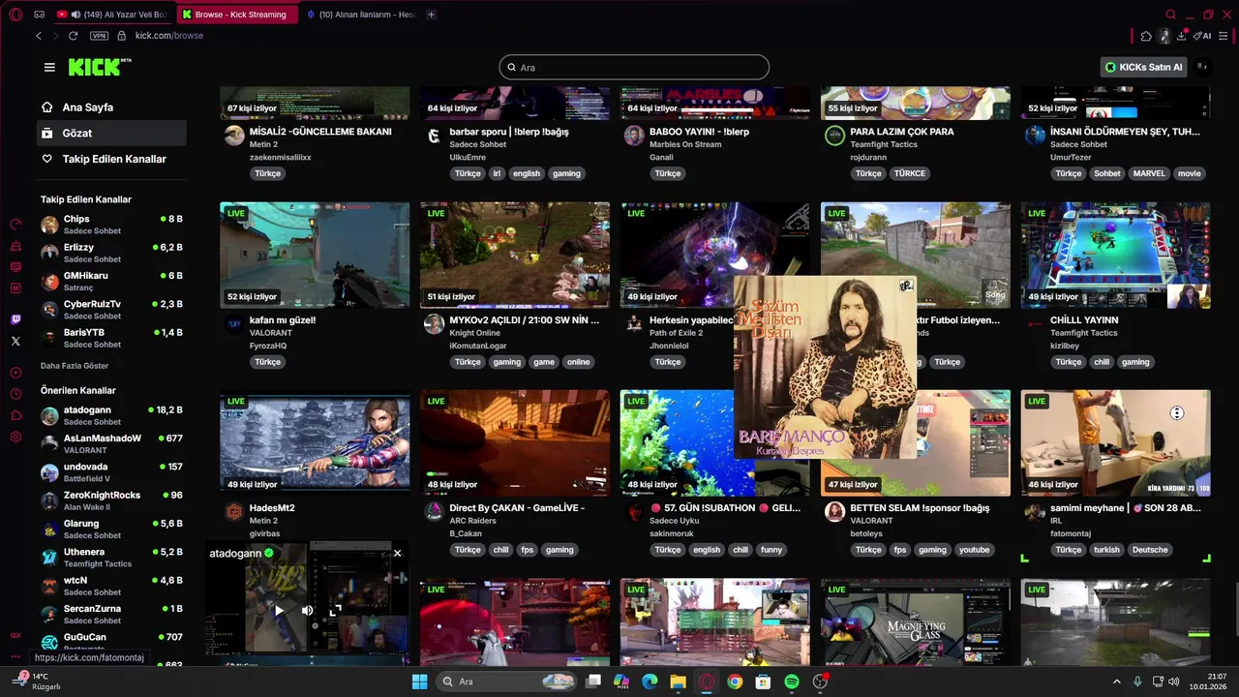Mute the atadogann mini player volume

(307, 610)
